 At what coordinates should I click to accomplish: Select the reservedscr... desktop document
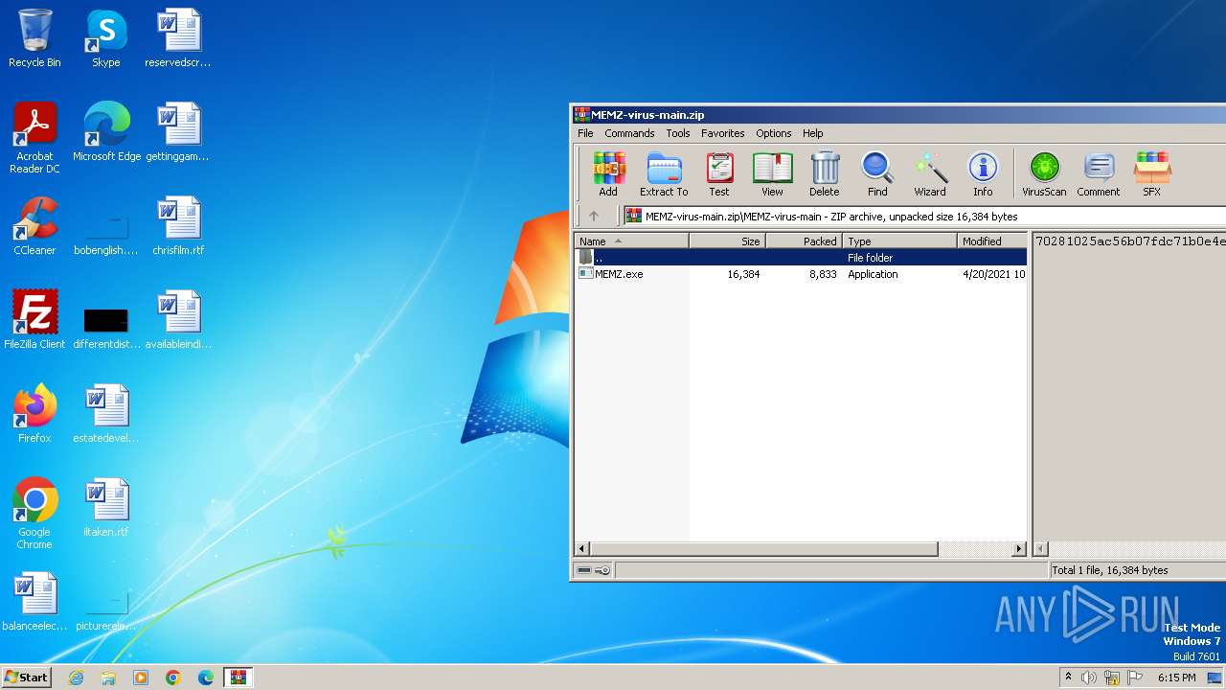[x=178, y=38]
